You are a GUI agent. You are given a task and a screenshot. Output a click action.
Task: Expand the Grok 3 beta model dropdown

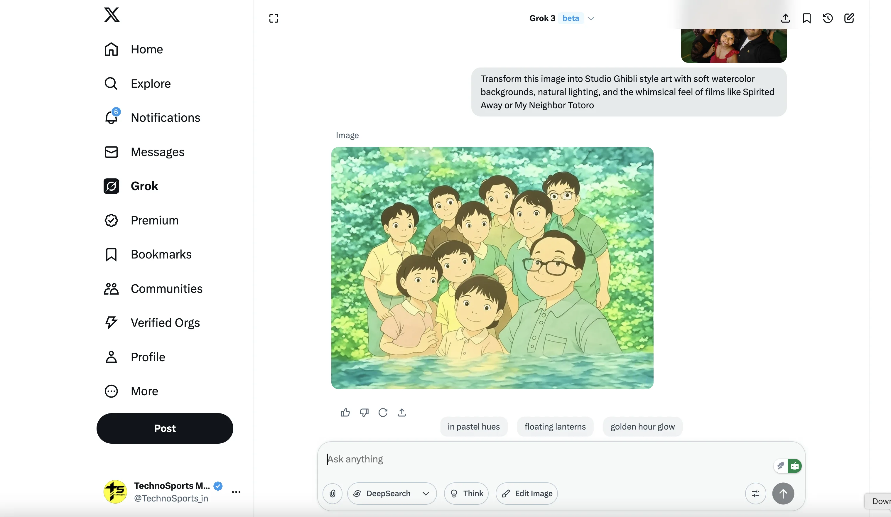coord(591,18)
